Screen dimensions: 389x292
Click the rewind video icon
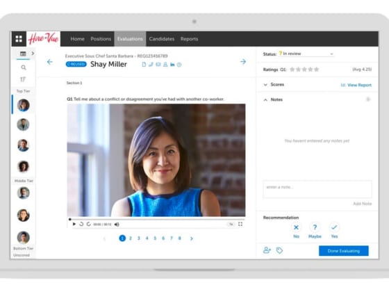[x=81, y=224]
